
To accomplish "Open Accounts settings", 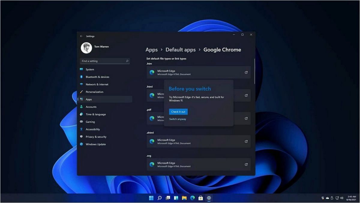I will coord(105,107).
